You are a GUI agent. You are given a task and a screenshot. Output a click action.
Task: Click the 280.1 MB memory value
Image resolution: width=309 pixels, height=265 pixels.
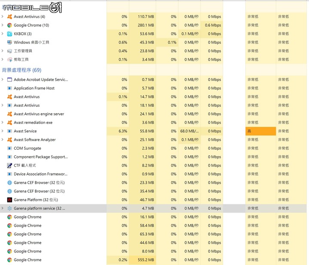tap(146, 25)
